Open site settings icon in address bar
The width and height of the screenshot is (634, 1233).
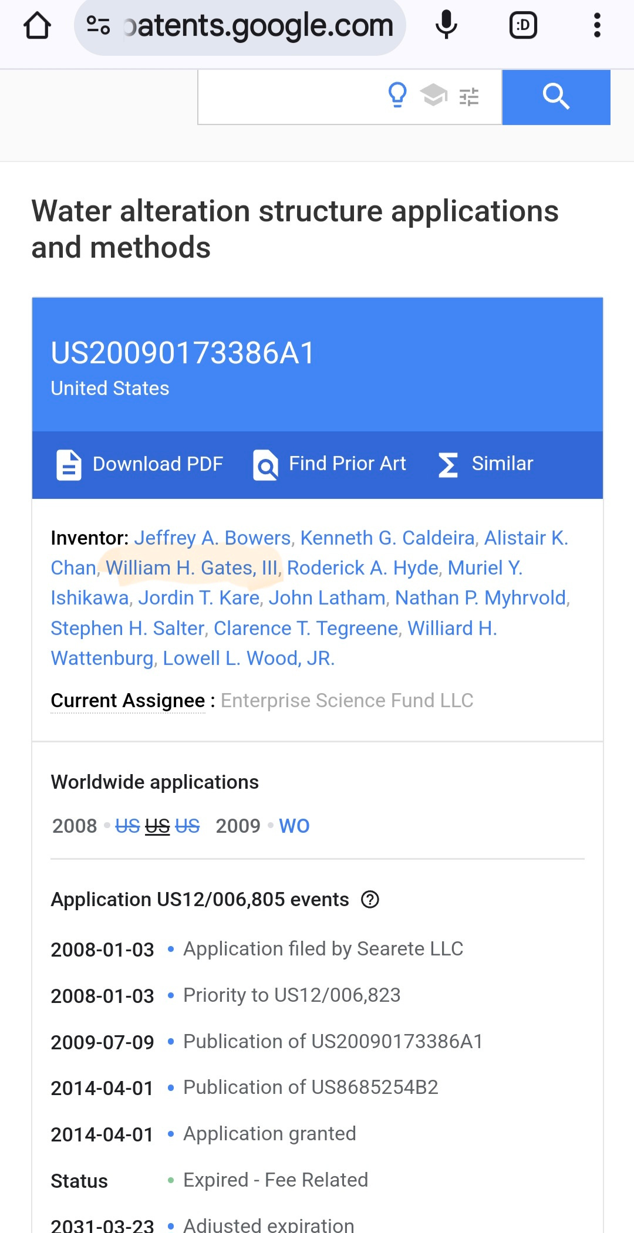[98, 26]
